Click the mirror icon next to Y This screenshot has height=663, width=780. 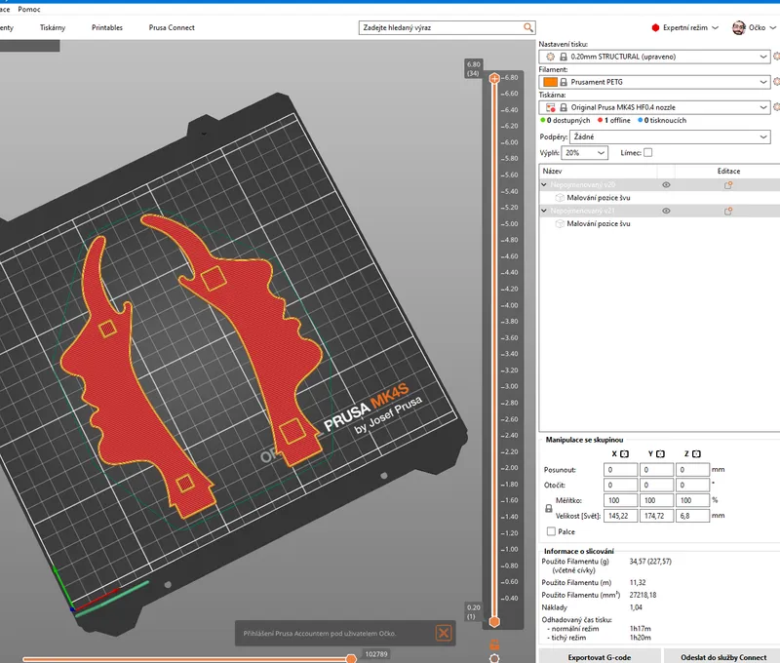[x=660, y=453]
